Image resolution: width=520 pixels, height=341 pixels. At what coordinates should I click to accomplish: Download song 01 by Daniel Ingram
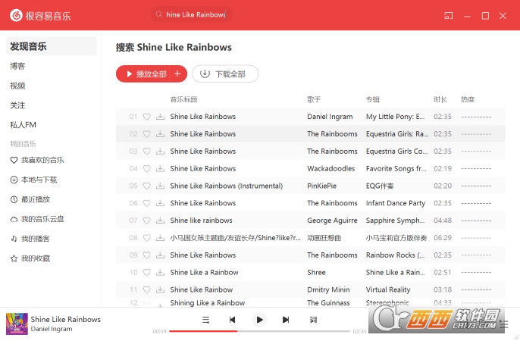point(160,116)
